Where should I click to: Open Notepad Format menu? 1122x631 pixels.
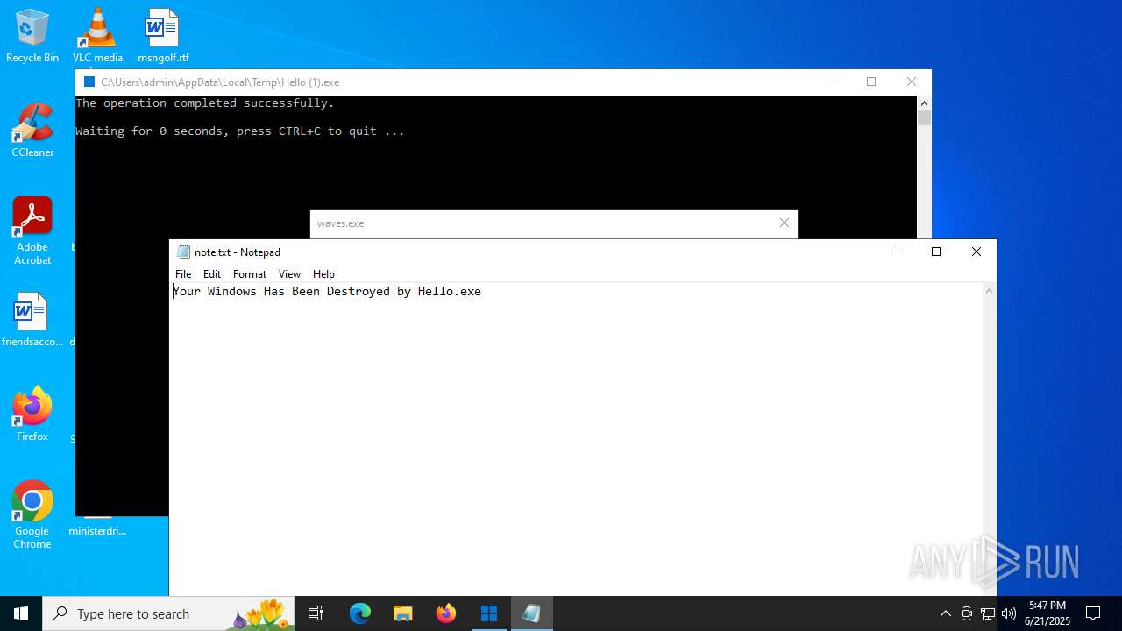click(x=250, y=274)
